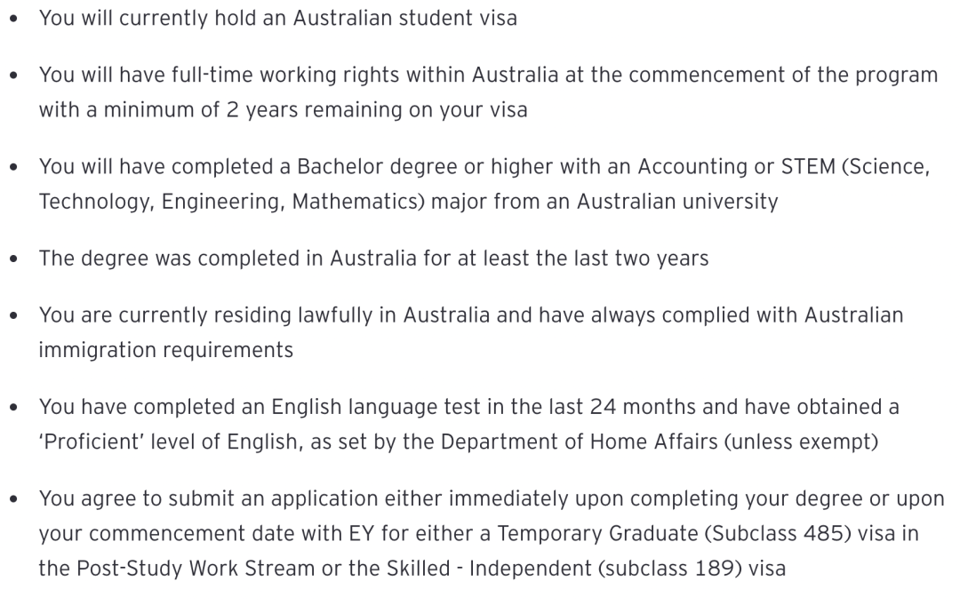Click the bullet beside 'You are currently residing'
960x605 pixels.
[x=13, y=316]
